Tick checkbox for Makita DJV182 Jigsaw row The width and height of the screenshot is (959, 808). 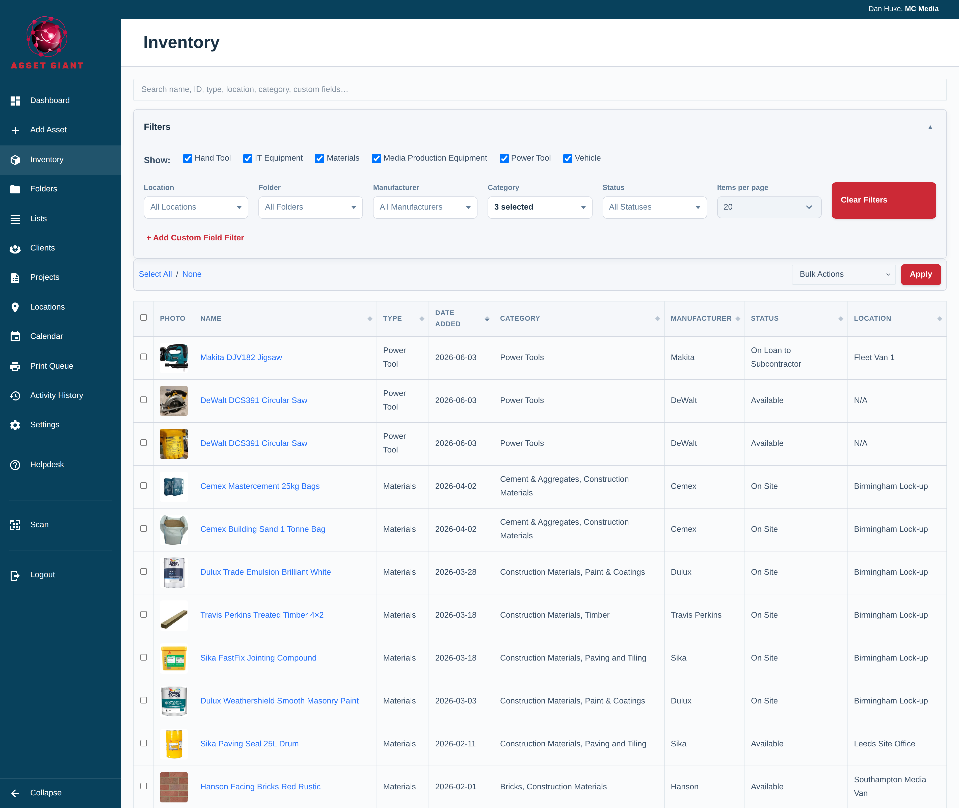tap(144, 357)
